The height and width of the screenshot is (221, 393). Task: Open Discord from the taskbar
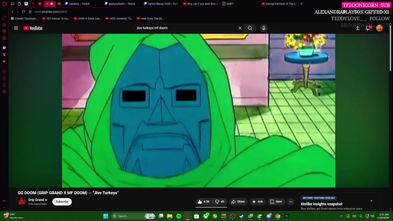click(x=269, y=216)
